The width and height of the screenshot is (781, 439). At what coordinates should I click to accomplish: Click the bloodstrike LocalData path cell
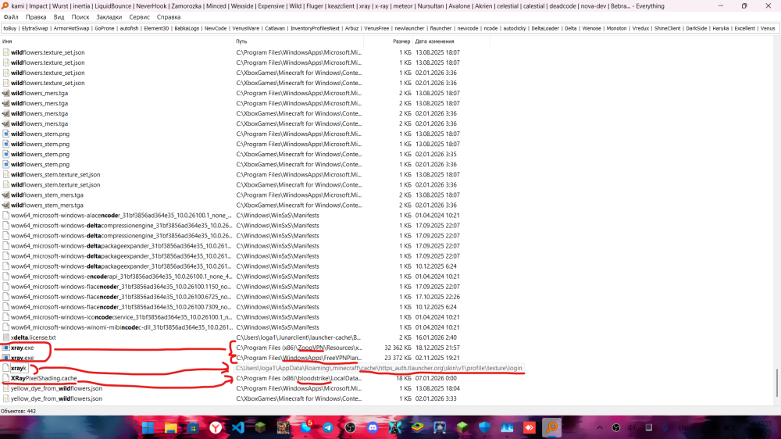click(x=299, y=378)
